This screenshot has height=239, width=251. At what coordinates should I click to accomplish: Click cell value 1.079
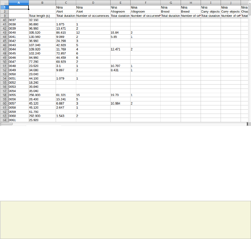point(66,78)
